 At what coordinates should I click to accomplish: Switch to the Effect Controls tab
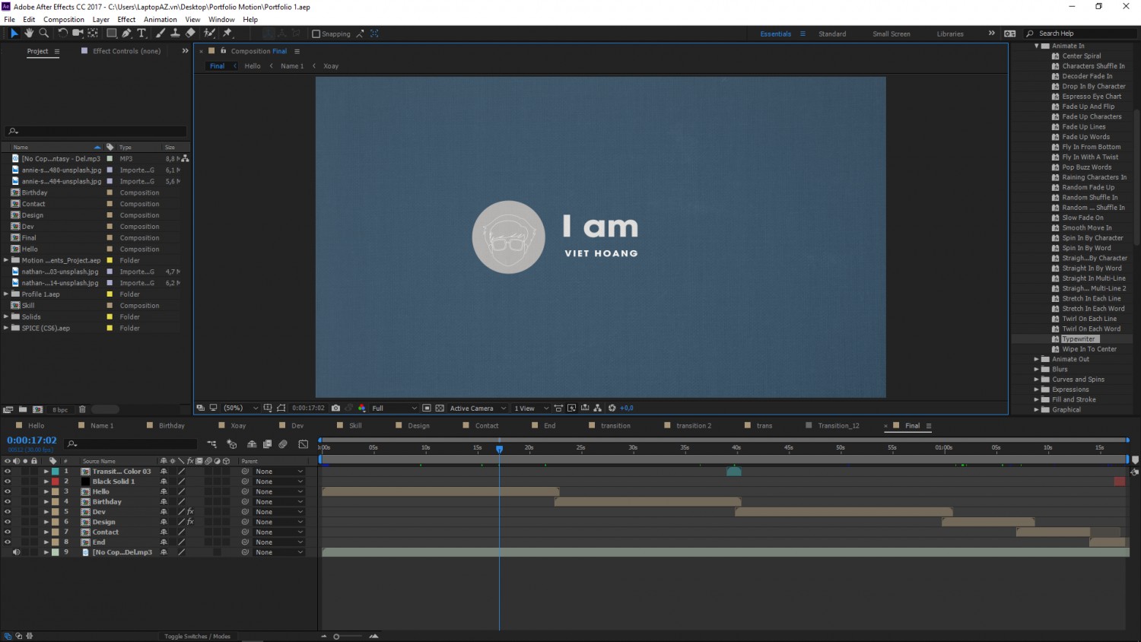tap(126, 51)
